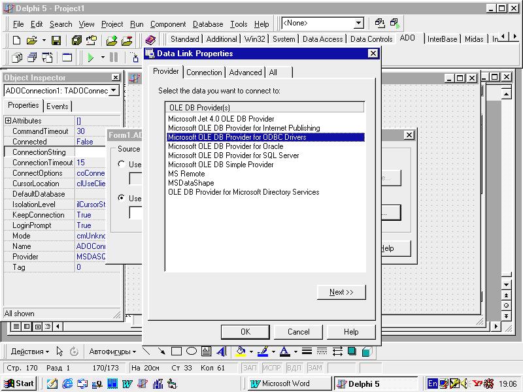This screenshot has height=392, width=523.
Task: Click the New Form icon
Action: click(67, 57)
